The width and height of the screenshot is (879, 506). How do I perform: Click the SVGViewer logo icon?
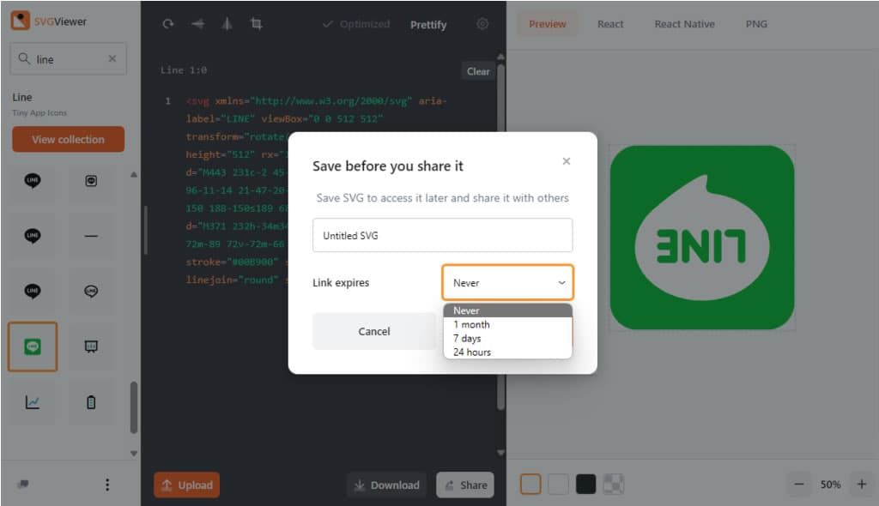click(x=21, y=21)
